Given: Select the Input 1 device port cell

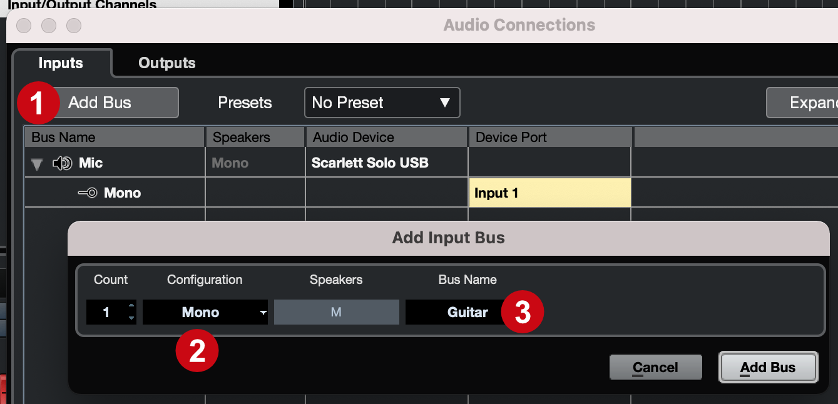Looking at the screenshot, I should point(549,193).
